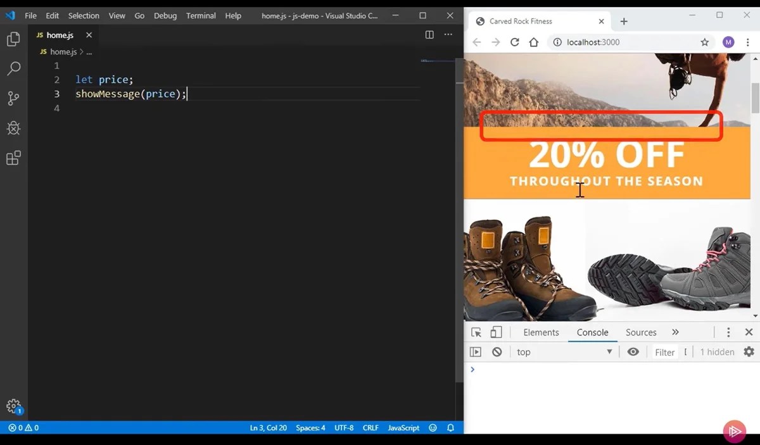Clear the browser console
Screen dimensions: 760x445
tap(497, 352)
